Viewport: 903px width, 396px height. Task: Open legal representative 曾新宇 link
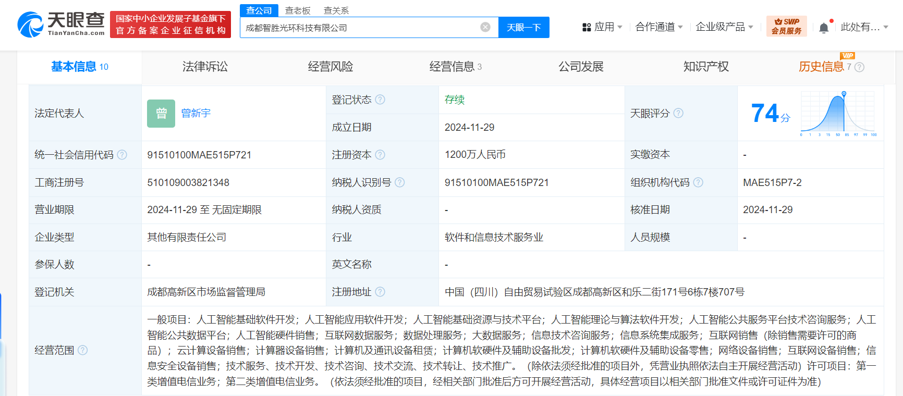click(x=196, y=113)
